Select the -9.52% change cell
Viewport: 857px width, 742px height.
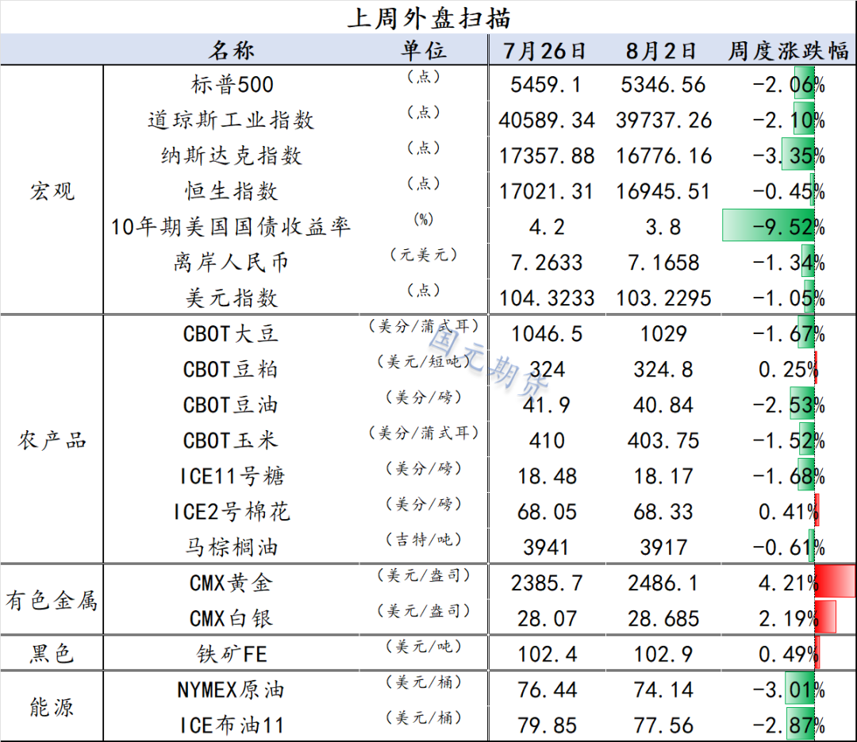789,227
